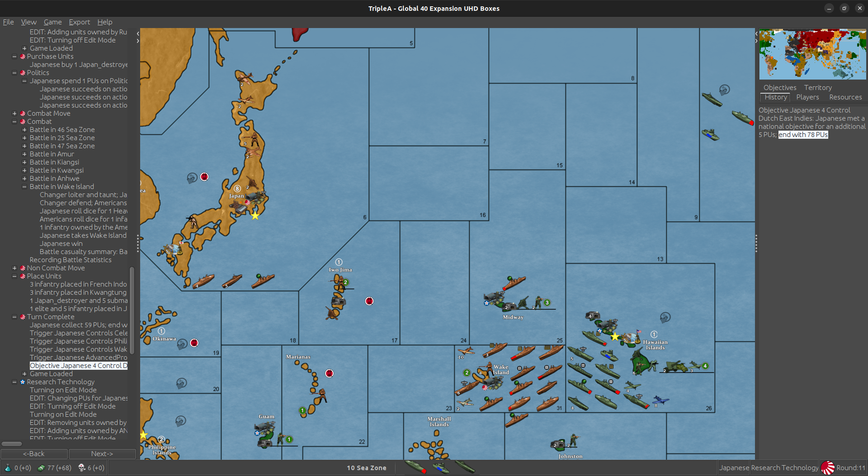Click the <-Back button
Viewport: 868px width, 476px height.
point(34,453)
